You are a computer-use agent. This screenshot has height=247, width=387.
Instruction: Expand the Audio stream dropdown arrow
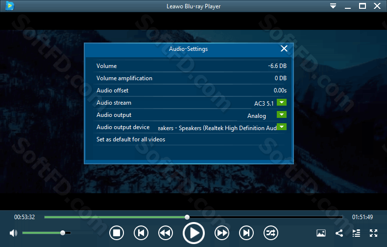[x=282, y=102]
